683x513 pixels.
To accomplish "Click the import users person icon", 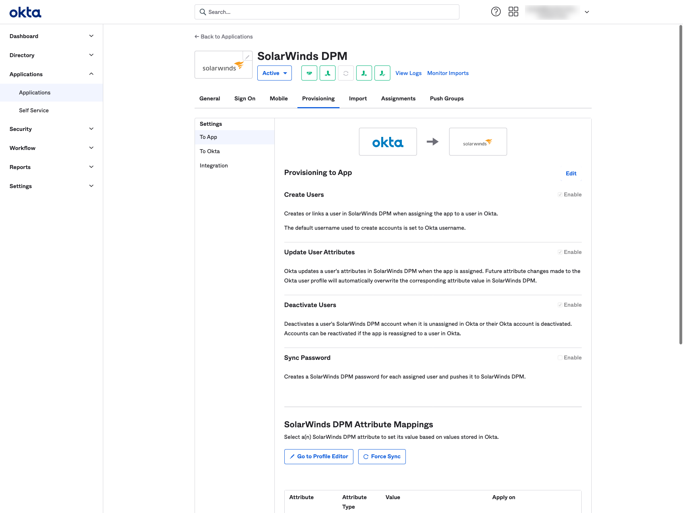I will click(x=328, y=73).
